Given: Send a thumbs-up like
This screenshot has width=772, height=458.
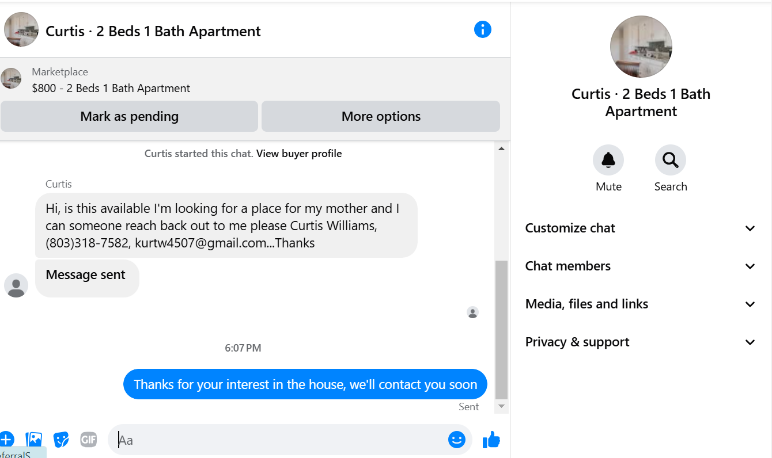Looking at the screenshot, I should (x=491, y=440).
